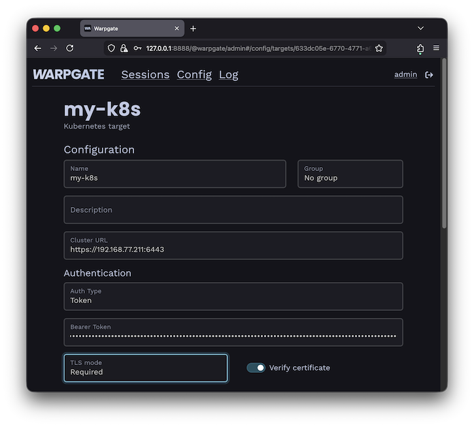The height and width of the screenshot is (427, 474).
Task: Go back with the browser back arrow
Action: [38, 48]
